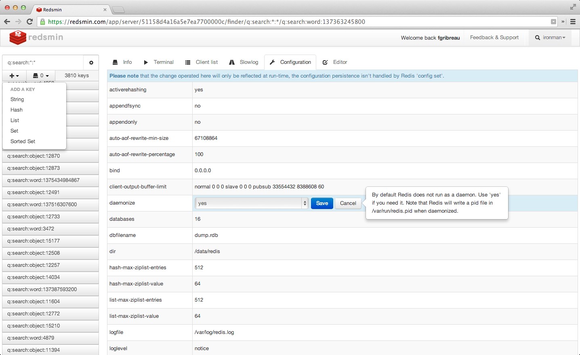Expand the add key plus dropdown
The width and height of the screenshot is (580, 355).
tap(14, 76)
